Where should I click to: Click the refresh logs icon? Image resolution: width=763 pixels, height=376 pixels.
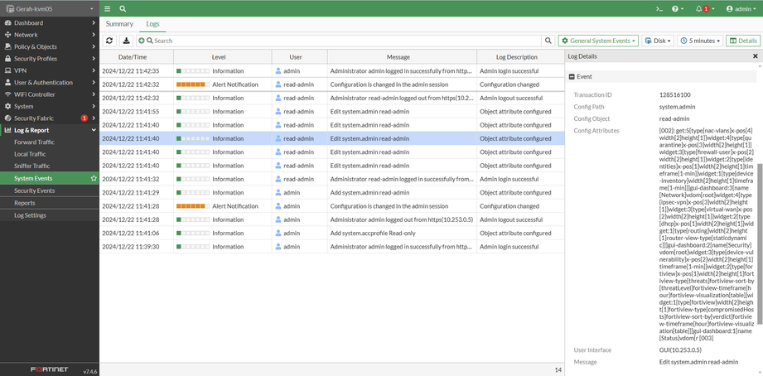109,41
